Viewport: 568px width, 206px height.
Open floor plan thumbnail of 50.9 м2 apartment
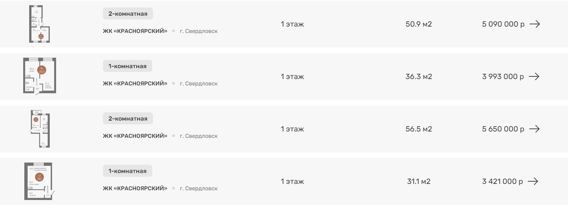pos(40,24)
